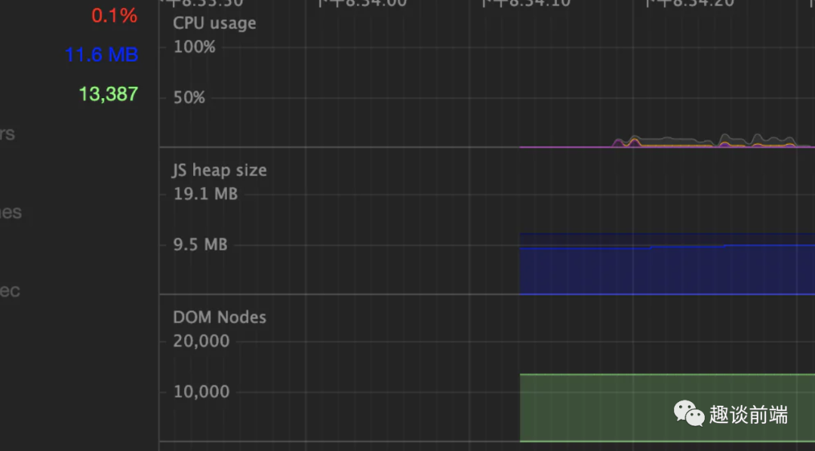Select the DOM Nodes chart title
The height and width of the screenshot is (451, 815).
[x=220, y=318]
